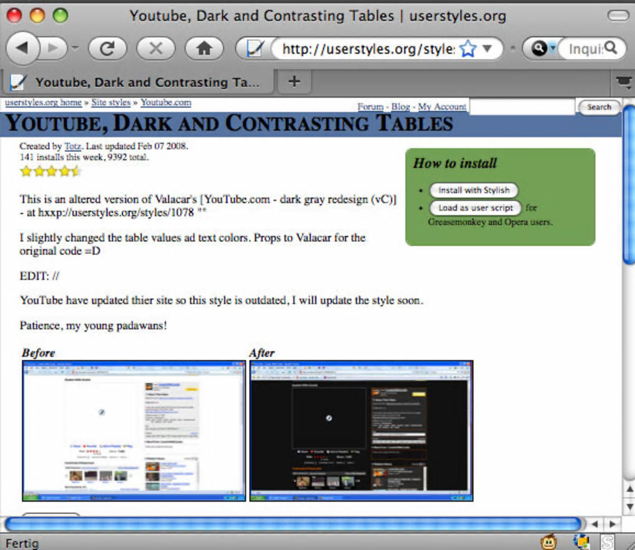635x550 pixels.
Task: Reload the page with the refresh button
Action: pos(107,49)
